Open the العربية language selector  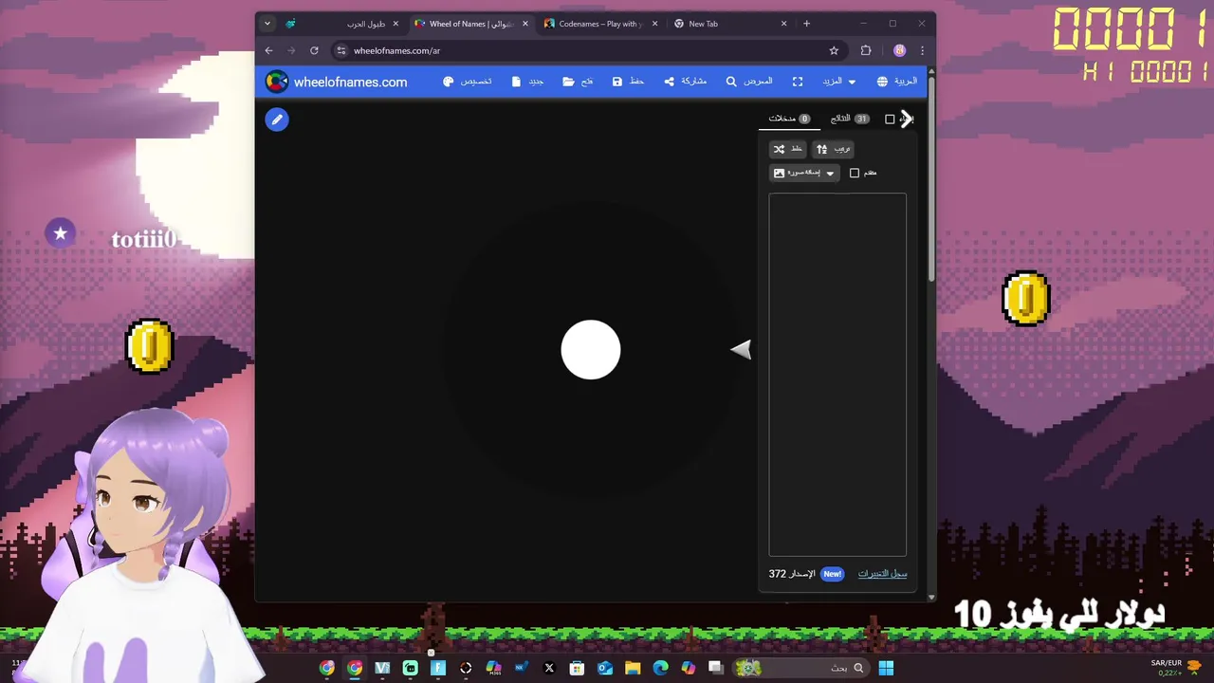tap(897, 82)
